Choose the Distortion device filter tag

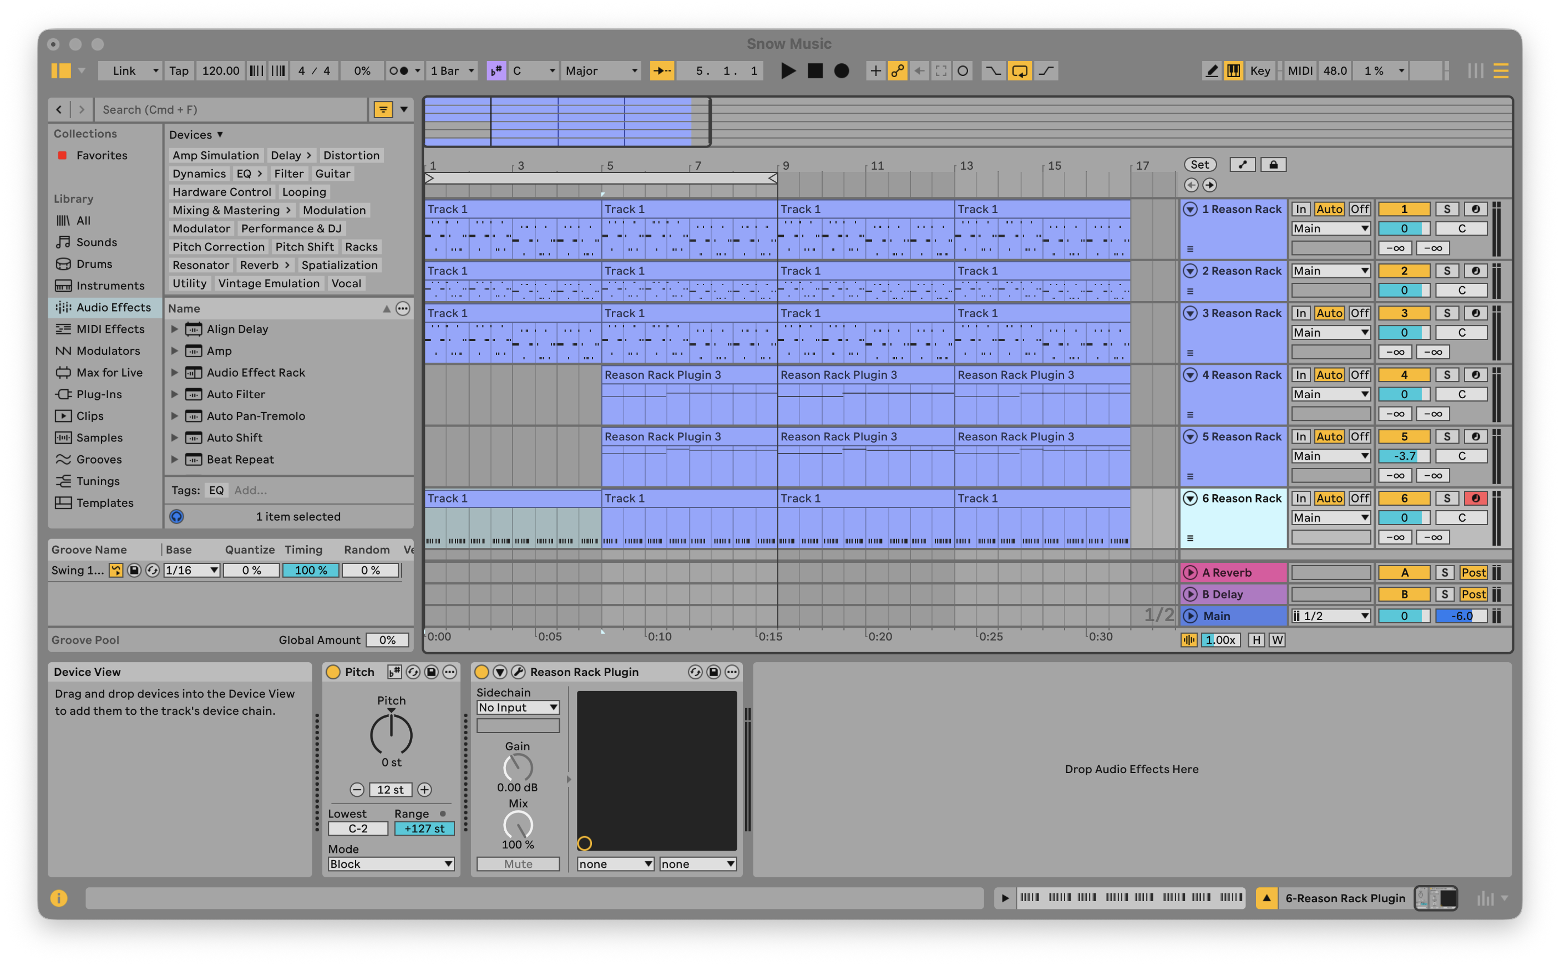pyautogui.click(x=351, y=155)
